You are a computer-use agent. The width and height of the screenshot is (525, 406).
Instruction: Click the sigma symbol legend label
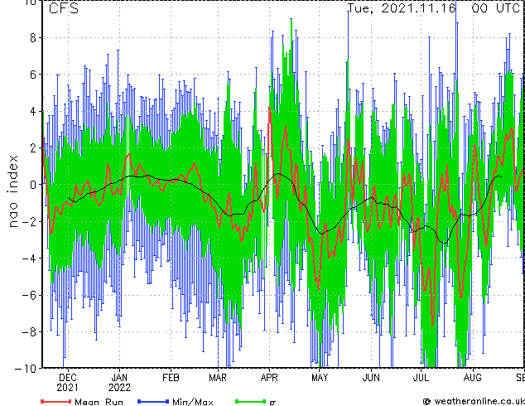(x=272, y=403)
